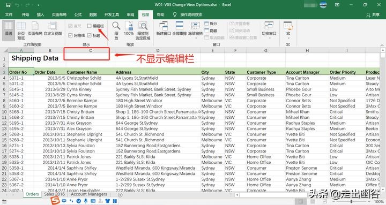386x205 pixels.
Task: Click the horizontal scrollbar left arrow
Action: click(x=237, y=195)
